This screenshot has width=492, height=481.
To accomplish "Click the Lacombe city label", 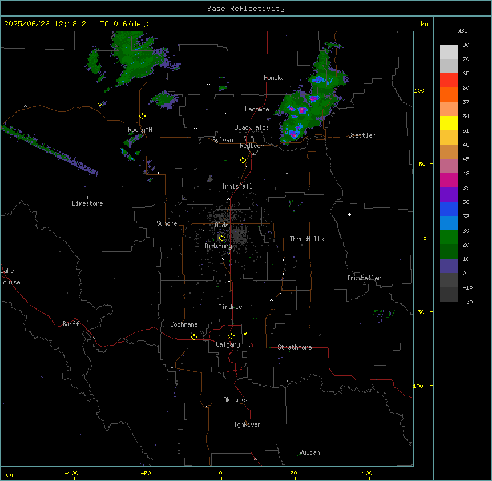I will tap(257, 109).
